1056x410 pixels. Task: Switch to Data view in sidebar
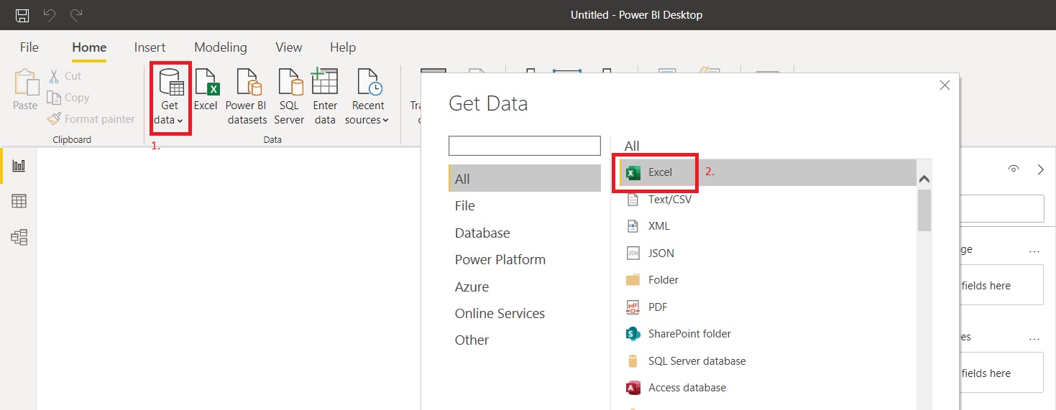point(19,202)
